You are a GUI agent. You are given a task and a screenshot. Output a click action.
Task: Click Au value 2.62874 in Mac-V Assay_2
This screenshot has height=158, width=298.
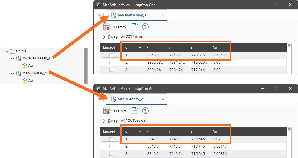(x=220, y=154)
